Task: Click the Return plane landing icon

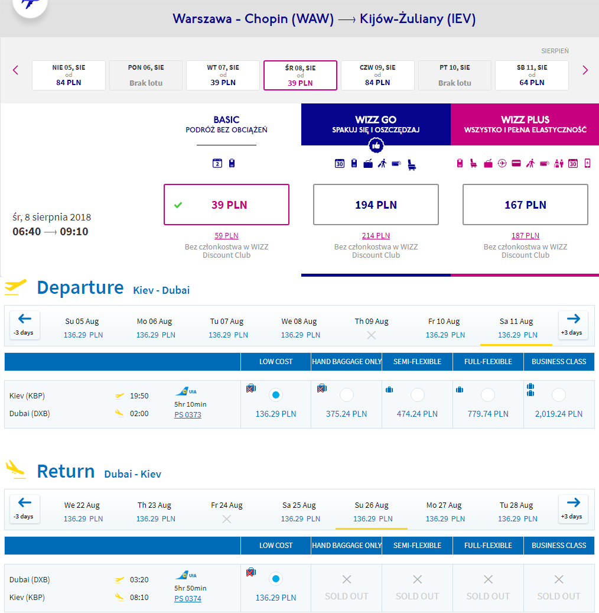Action: [16, 469]
